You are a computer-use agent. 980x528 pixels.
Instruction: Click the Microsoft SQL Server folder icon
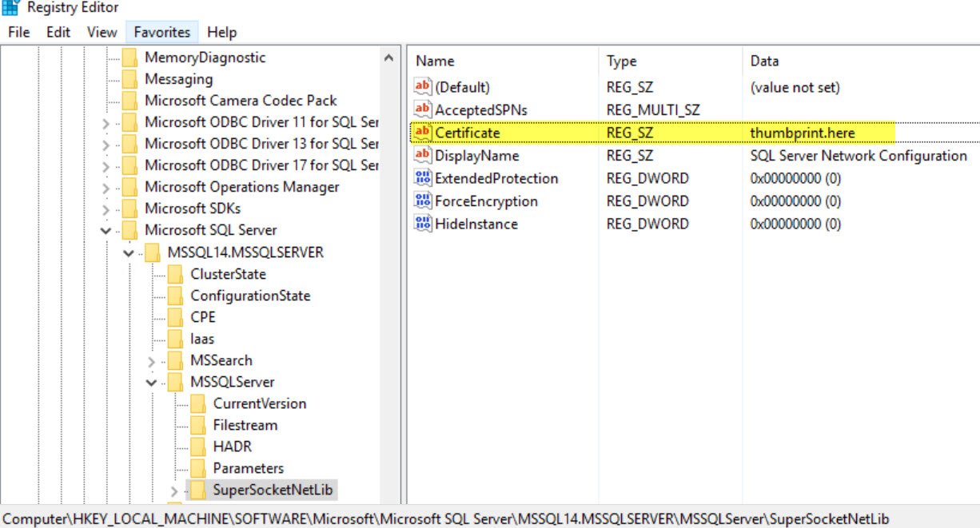pos(129,230)
